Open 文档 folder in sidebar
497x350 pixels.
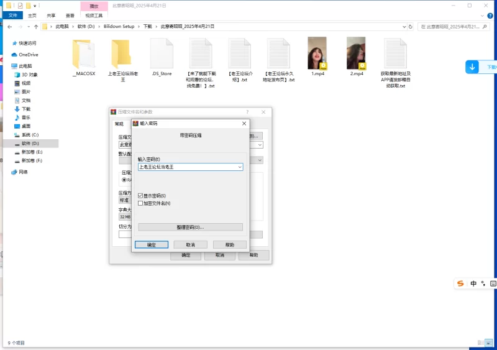(x=22, y=100)
